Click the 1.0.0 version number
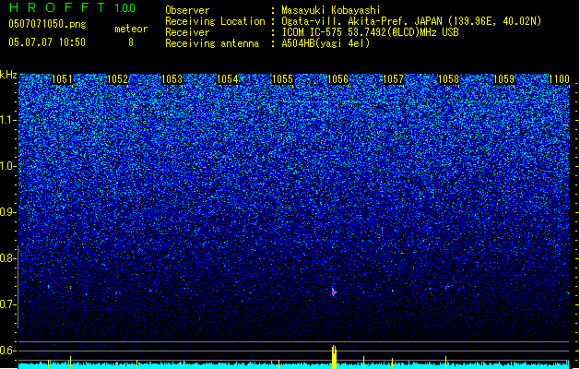 tap(125, 7)
